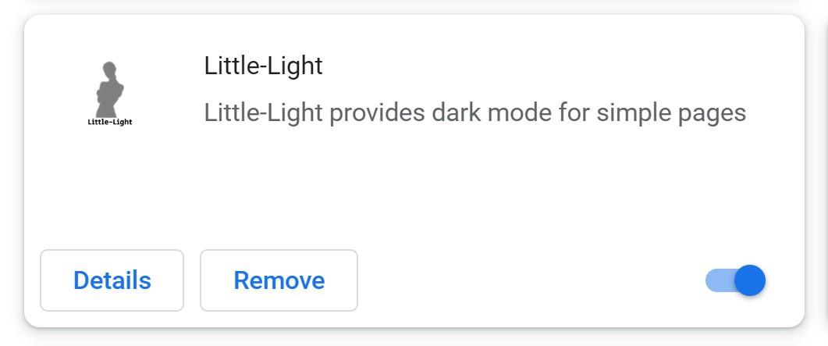Image resolution: width=828 pixels, height=346 pixels.
Task: Click the gray silhouette figure in the logo
Action: point(109,88)
